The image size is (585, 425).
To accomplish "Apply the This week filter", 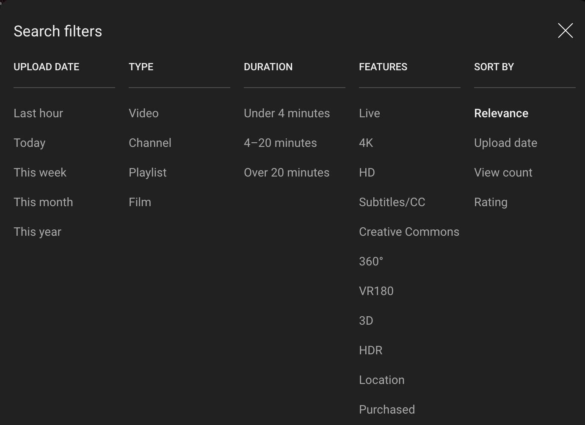I will click(x=40, y=172).
